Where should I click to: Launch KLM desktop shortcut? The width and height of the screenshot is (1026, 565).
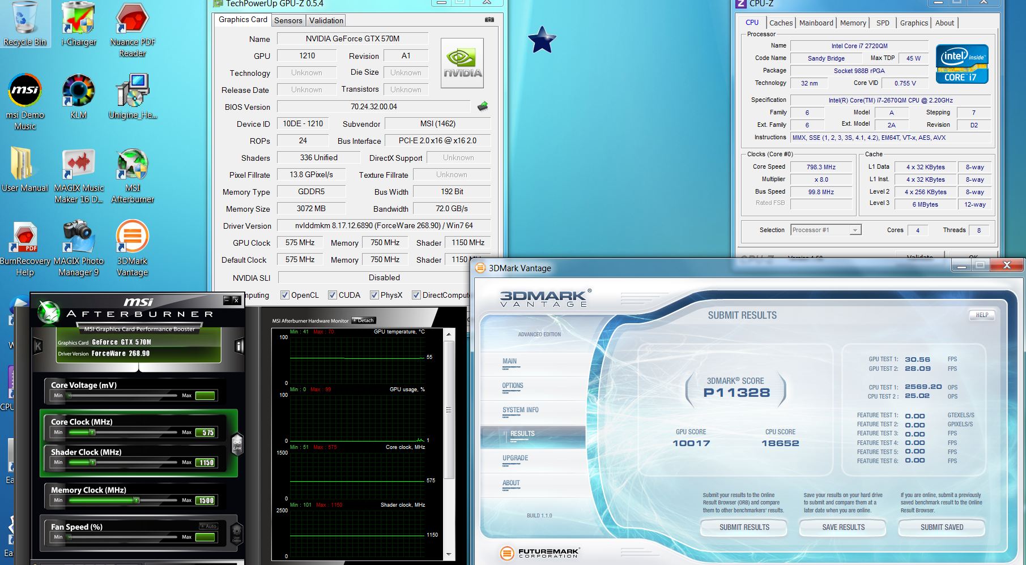78,96
